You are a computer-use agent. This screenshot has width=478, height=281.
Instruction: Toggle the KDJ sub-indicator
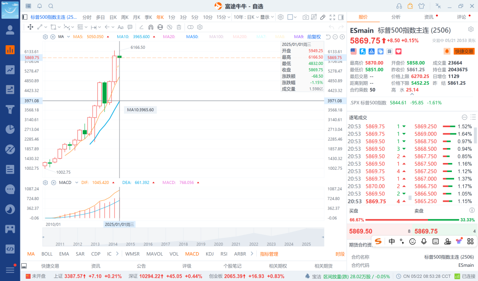point(209,254)
